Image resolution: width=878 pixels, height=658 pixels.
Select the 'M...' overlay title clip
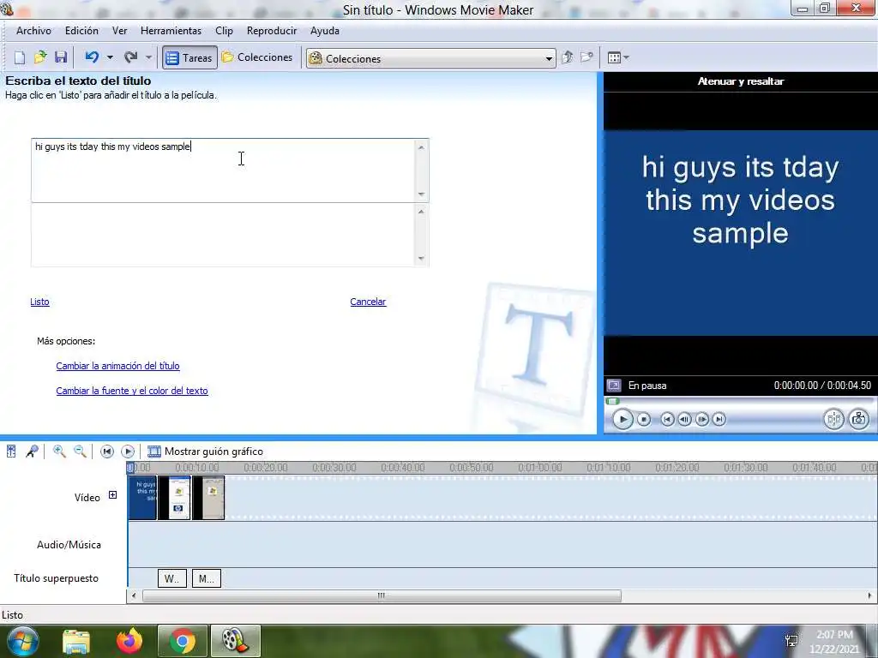pos(207,578)
